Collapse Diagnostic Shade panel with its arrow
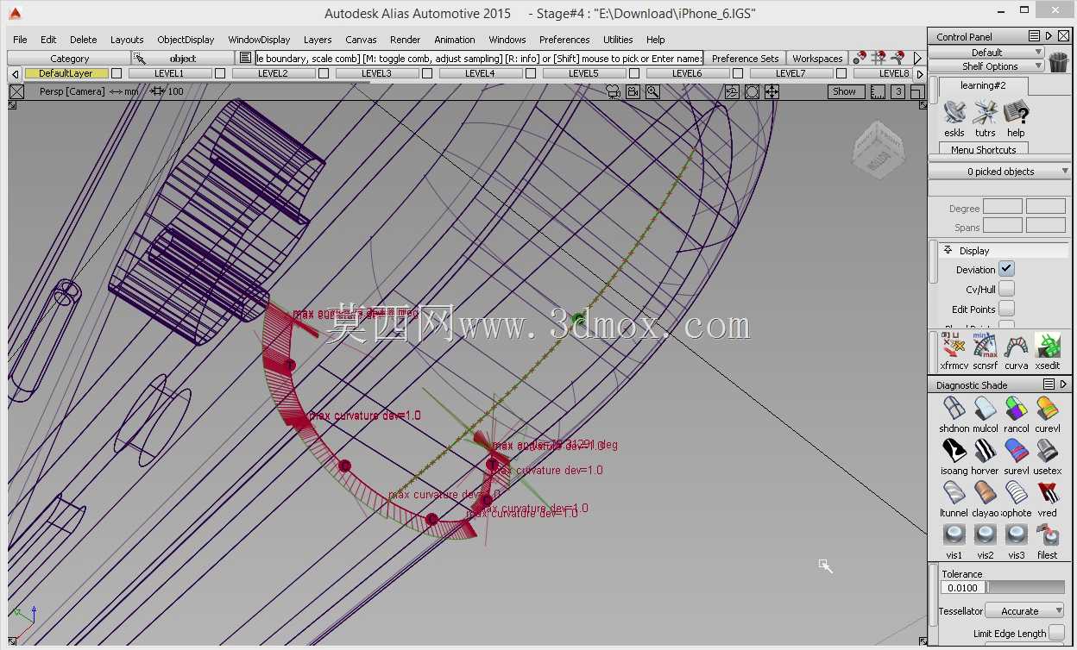Screen dimensions: 1077x650 [x=1063, y=384]
